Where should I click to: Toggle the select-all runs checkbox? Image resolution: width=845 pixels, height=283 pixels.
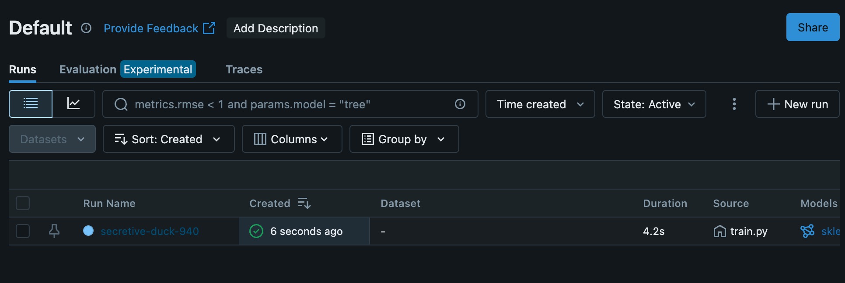coord(23,203)
